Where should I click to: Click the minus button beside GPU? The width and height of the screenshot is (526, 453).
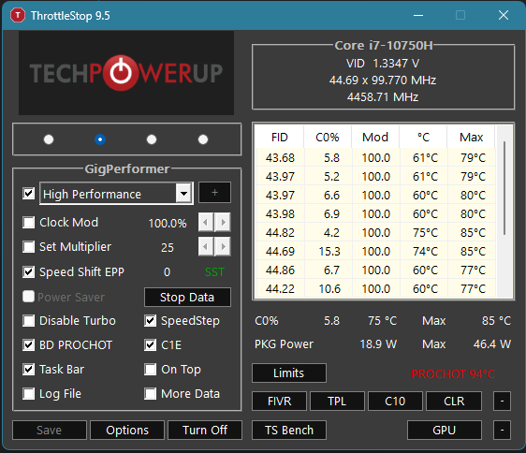pos(502,431)
